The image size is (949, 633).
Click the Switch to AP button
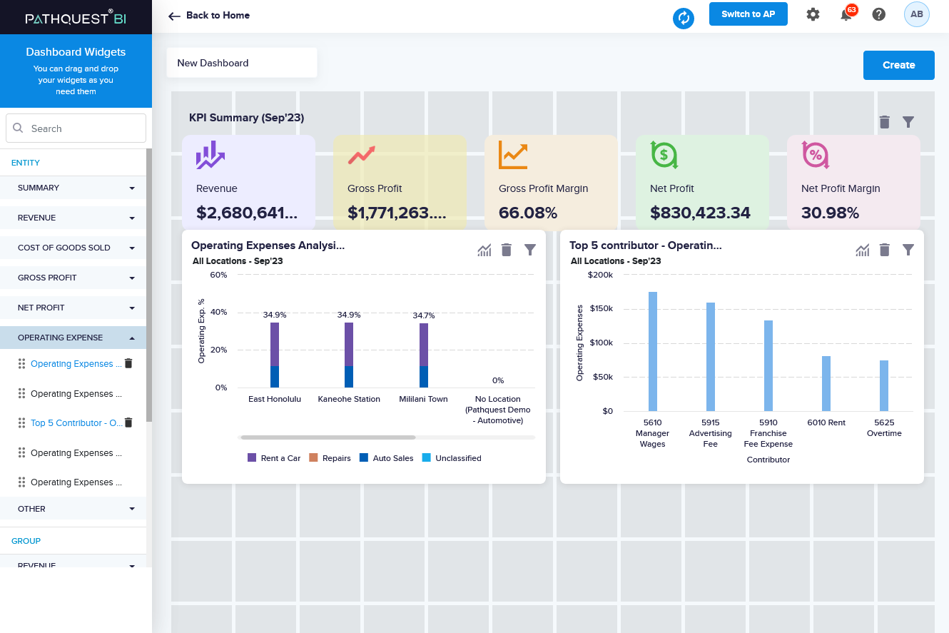(748, 14)
